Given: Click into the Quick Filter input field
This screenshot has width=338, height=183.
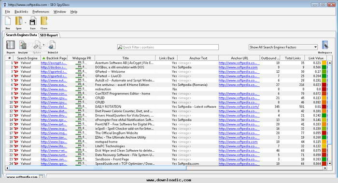Looking at the screenshot, I should point(168,47).
